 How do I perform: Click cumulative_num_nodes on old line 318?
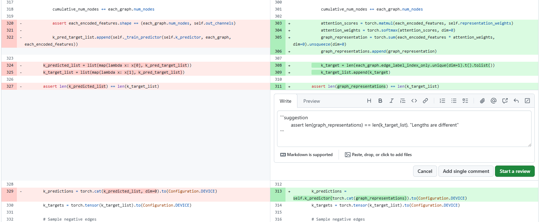tap(75, 9)
